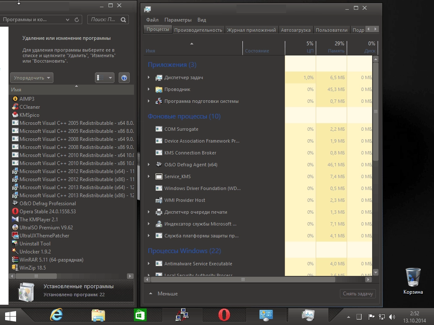Click the O&O Defrag Professional icon
The width and height of the screenshot is (434, 325).
point(15,203)
